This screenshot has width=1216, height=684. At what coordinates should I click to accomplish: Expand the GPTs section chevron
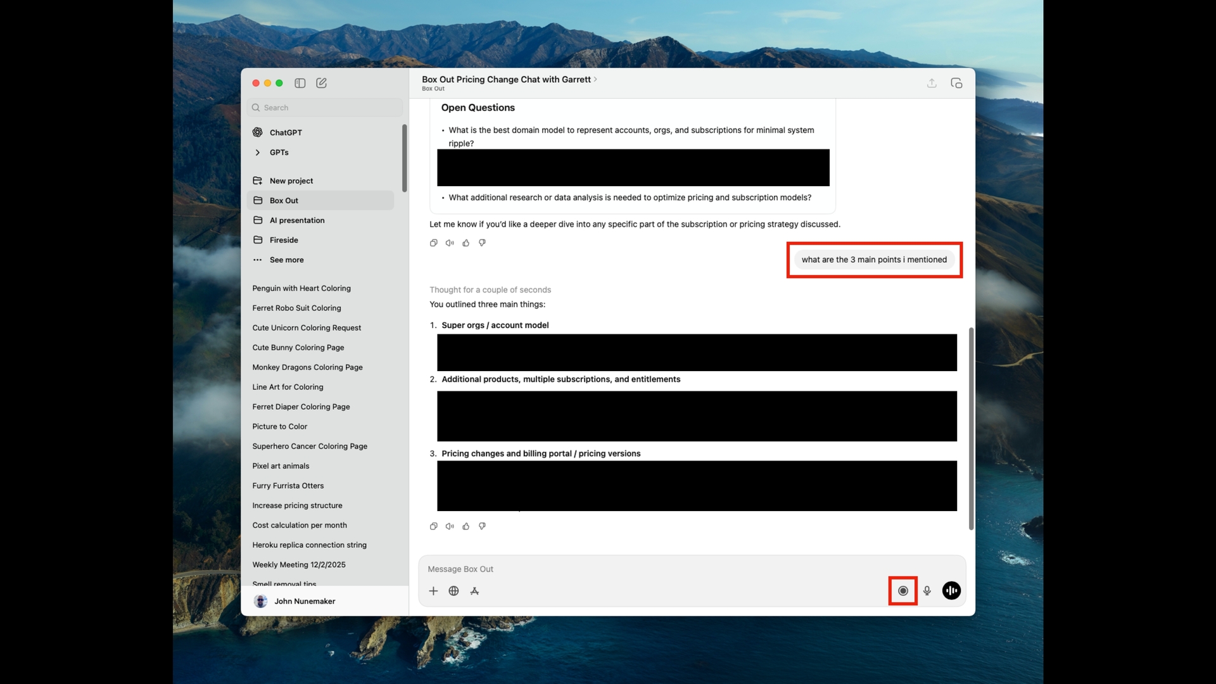(258, 153)
